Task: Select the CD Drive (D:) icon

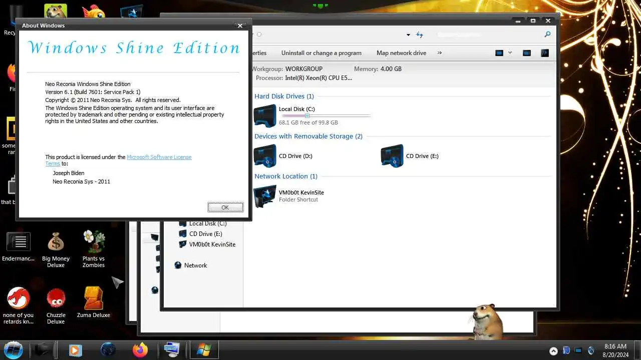Action: point(265,156)
